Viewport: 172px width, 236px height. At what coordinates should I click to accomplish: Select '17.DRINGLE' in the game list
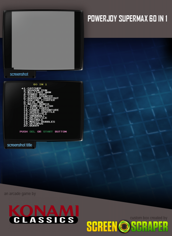[33, 120]
